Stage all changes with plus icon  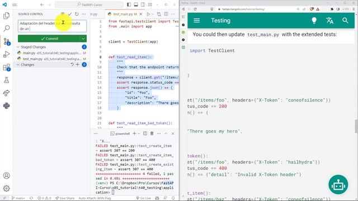pyautogui.click(x=78, y=65)
